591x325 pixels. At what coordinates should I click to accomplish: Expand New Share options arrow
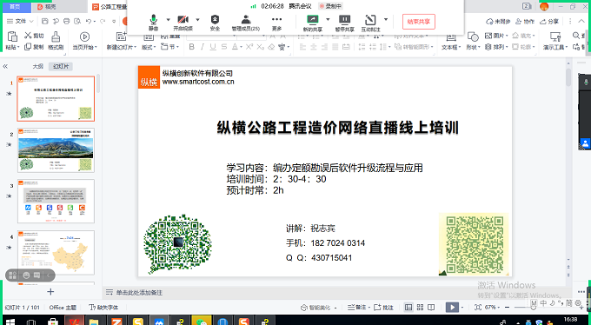[x=328, y=19]
